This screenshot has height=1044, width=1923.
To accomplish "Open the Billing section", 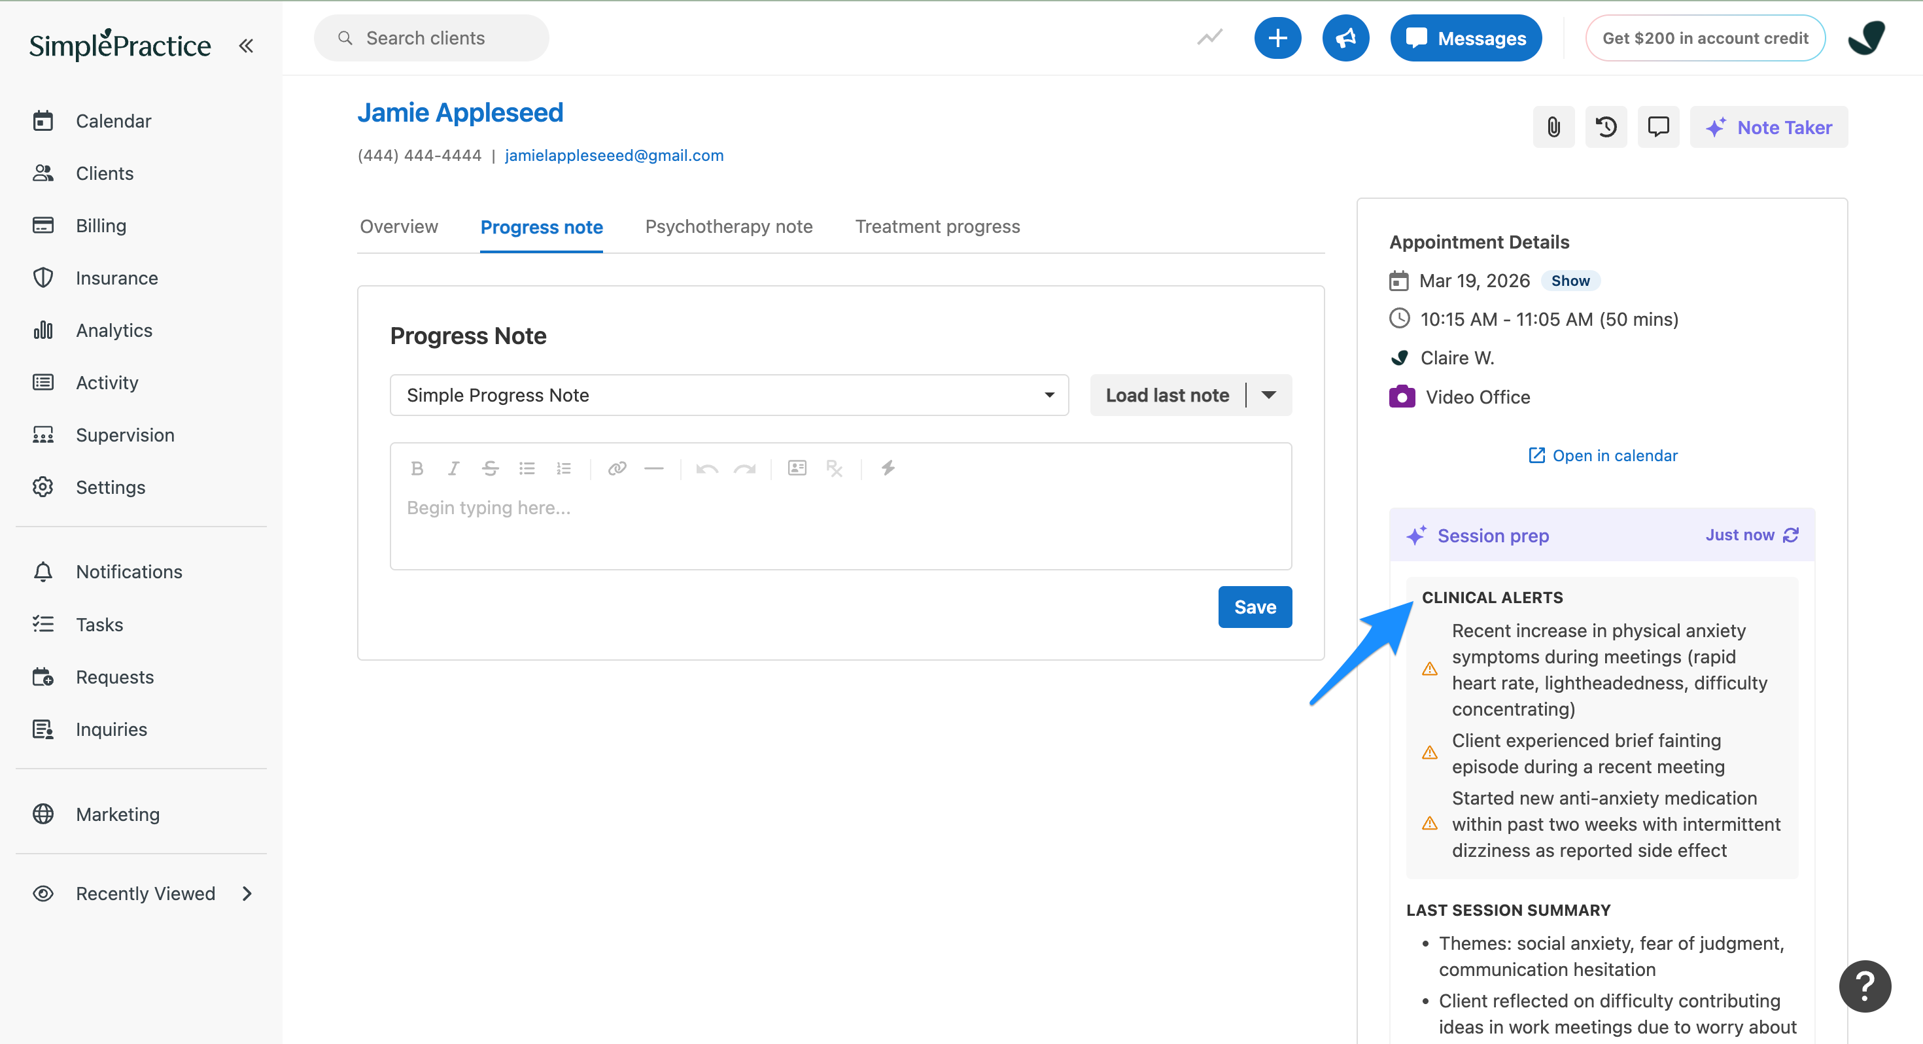I will (x=101, y=226).
